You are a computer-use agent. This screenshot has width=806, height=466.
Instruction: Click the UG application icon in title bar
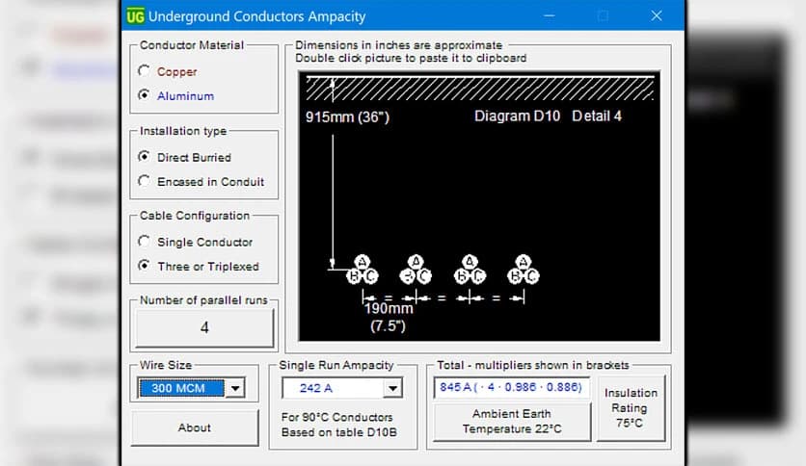coord(137,16)
